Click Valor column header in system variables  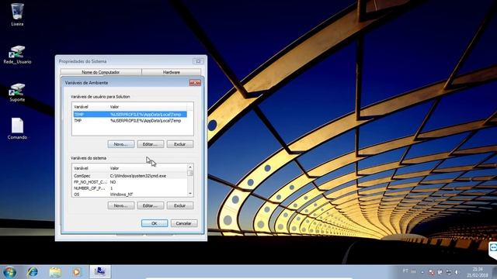coord(148,168)
